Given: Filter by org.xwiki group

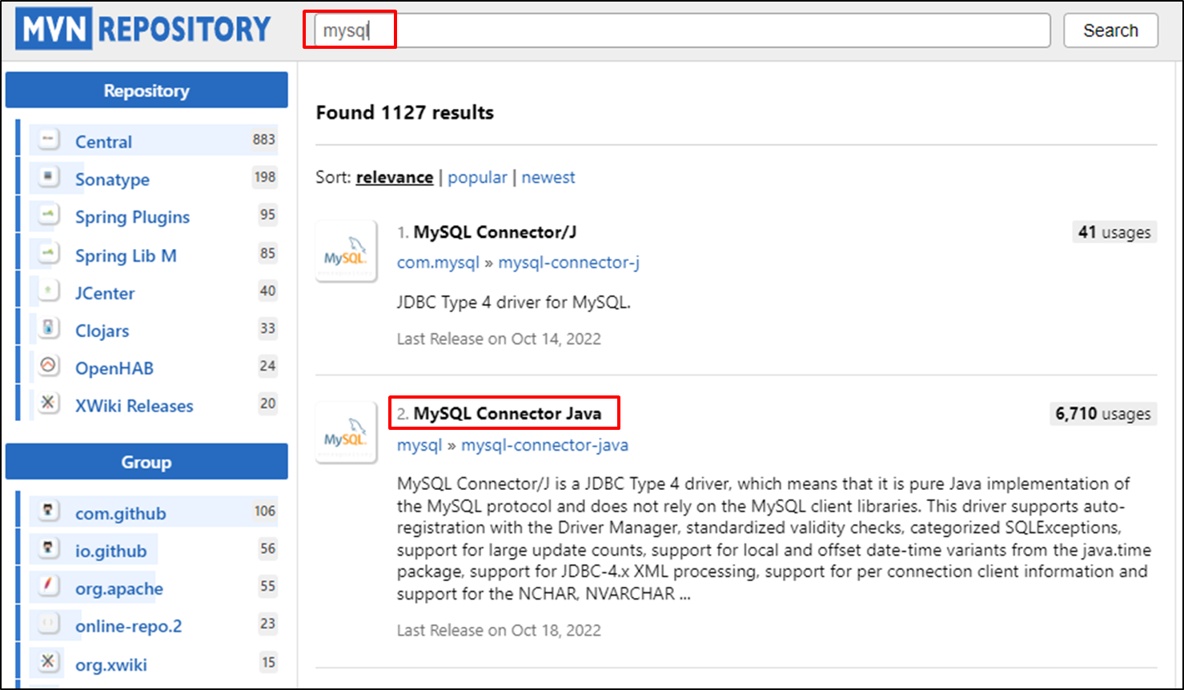Looking at the screenshot, I should (x=111, y=664).
